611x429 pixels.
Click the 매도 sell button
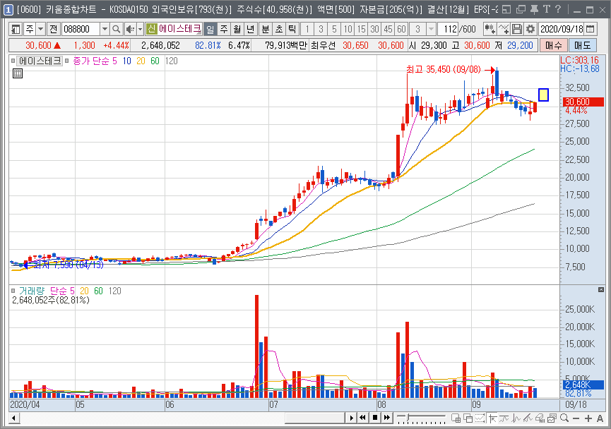click(583, 45)
